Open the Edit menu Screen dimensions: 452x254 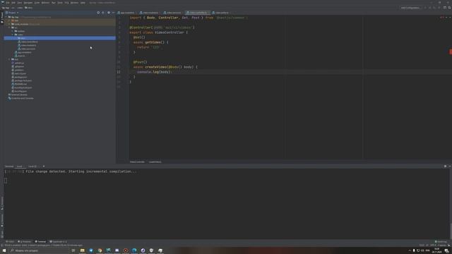click(13, 3)
